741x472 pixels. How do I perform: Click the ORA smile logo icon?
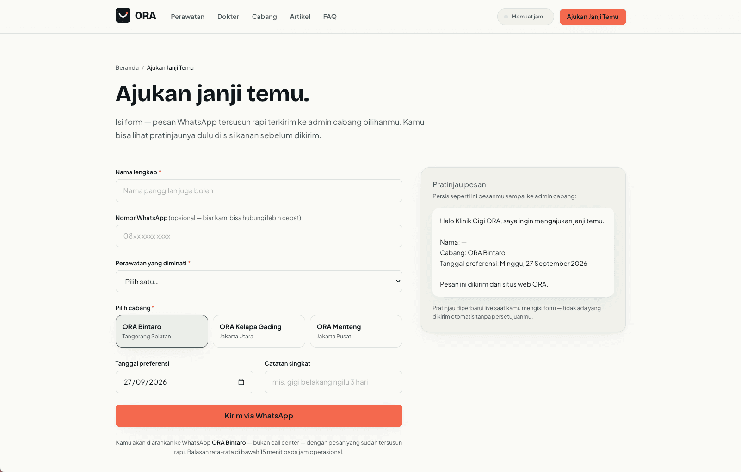(x=123, y=15)
